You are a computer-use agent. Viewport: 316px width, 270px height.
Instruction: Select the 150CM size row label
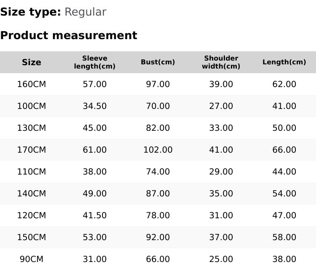(32, 237)
